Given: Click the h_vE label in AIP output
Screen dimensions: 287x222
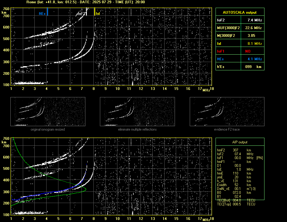Looking at the screenshot, I should pos(221,181).
